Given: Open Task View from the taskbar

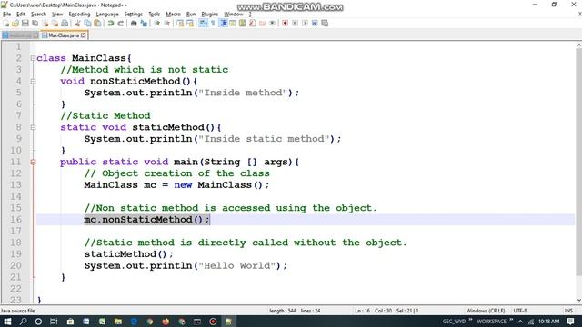Looking at the screenshot, I should pyautogui.click(x=54, y=322).
